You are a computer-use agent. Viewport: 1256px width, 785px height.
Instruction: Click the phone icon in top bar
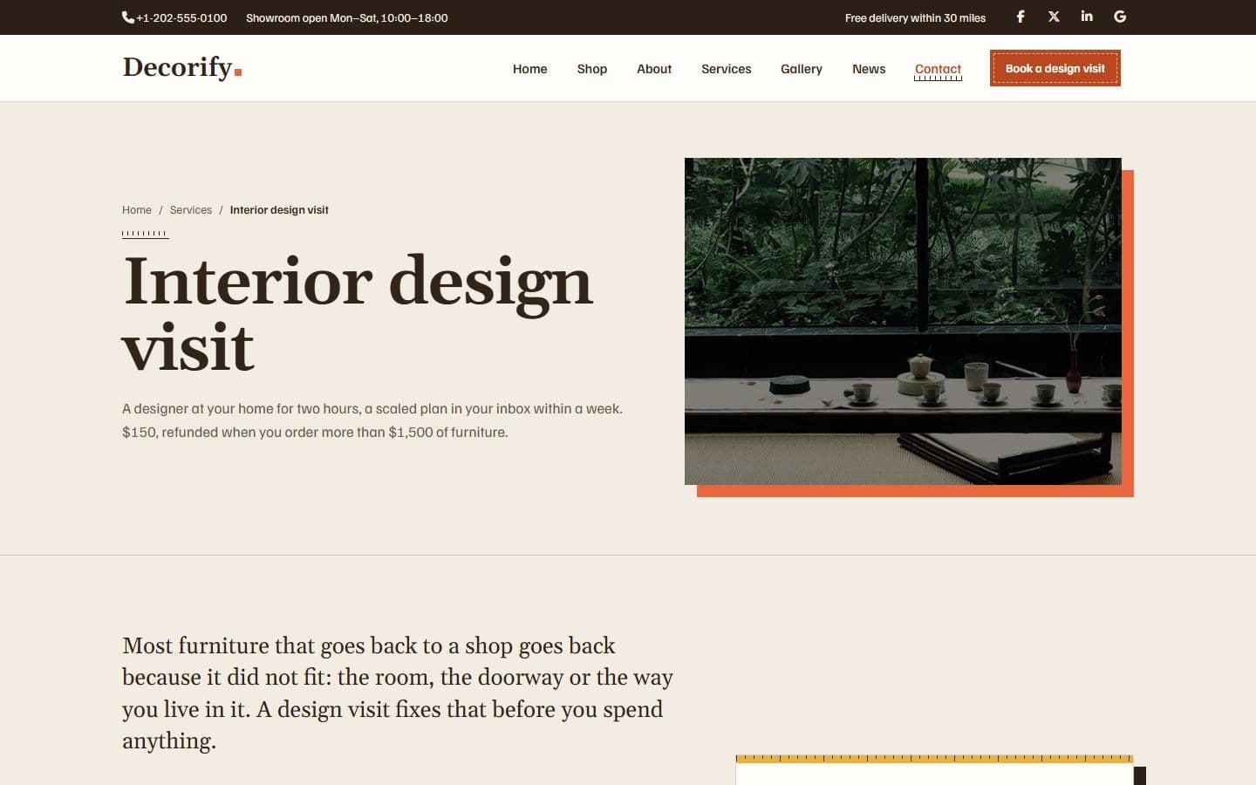click(128, 17)
